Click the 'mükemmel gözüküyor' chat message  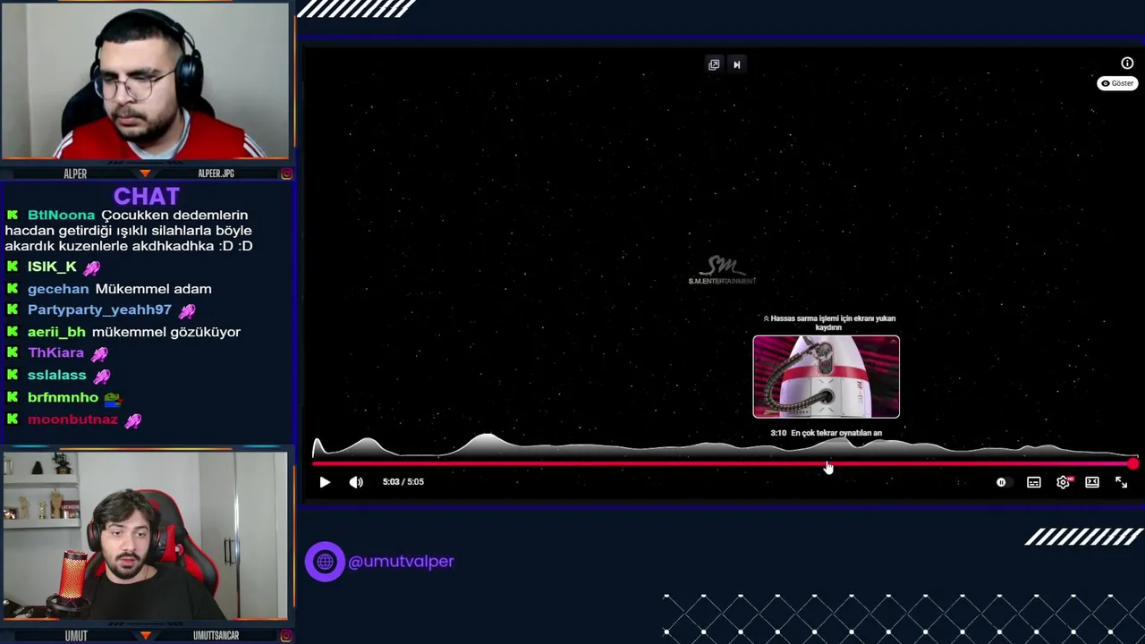point(166,332)
